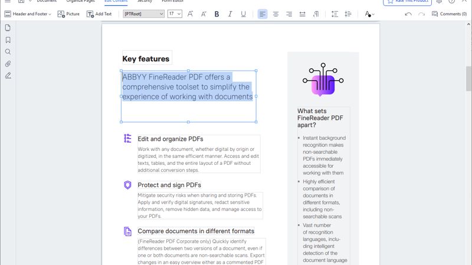This screenshot has width=472, height=265.
Task: Switch to the Form Editor tab
Action: [172, 1]
